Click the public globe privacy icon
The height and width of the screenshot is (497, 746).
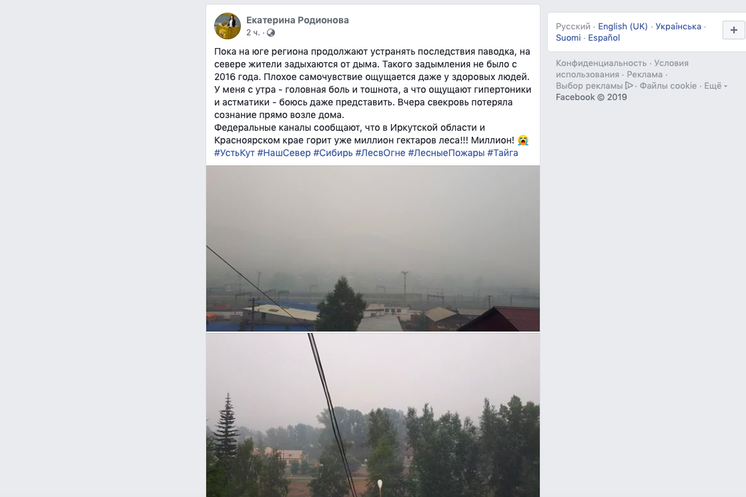coord(271,33)
